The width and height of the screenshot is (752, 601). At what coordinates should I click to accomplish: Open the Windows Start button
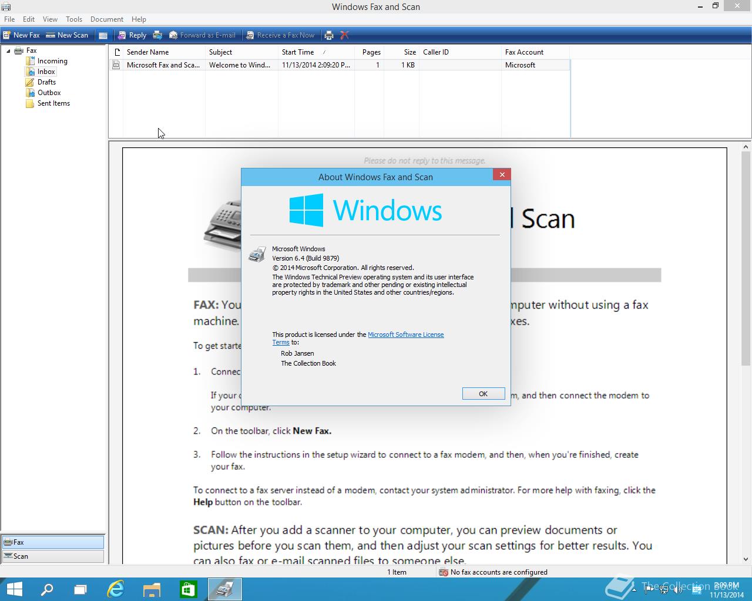(x=14, y=589)
